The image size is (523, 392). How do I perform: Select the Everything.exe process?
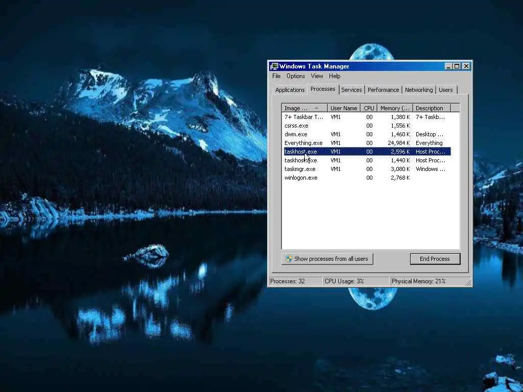(x=367, y=143)
